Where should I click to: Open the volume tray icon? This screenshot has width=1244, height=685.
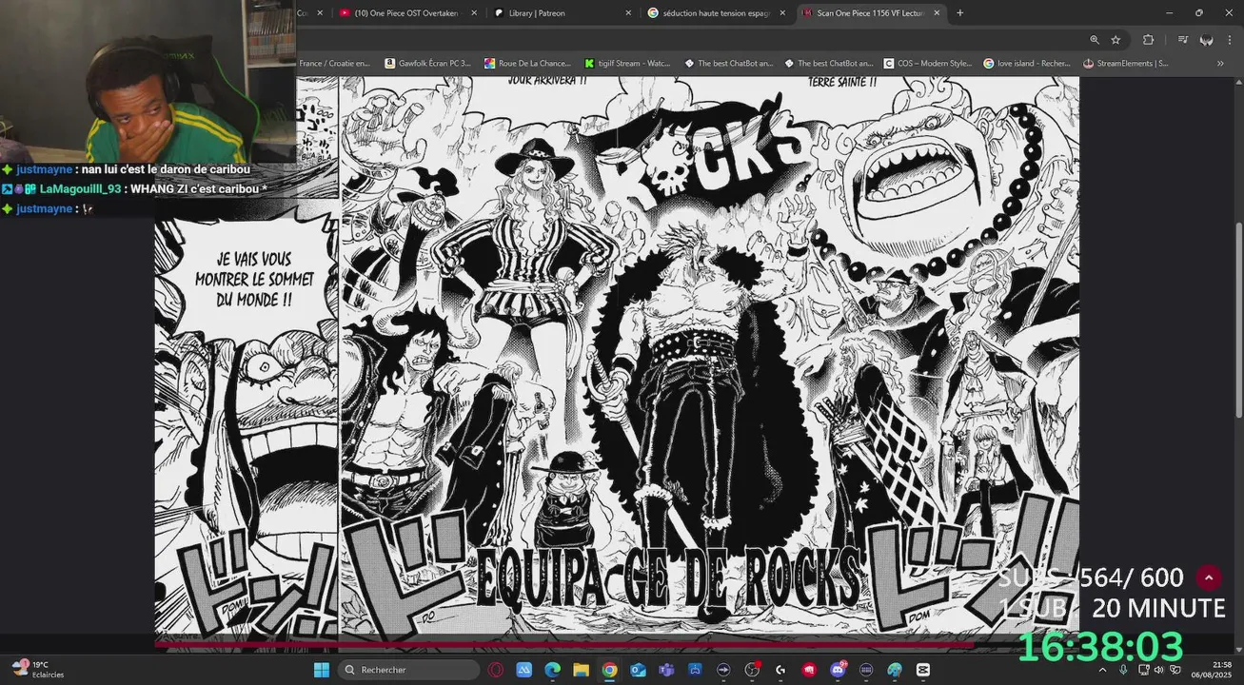click(x=1159, y=670)
